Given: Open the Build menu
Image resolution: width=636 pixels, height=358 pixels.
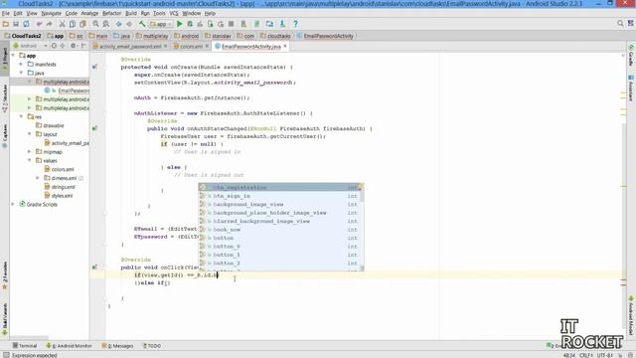Looking at the screenshot, I should tap(131, 13).
